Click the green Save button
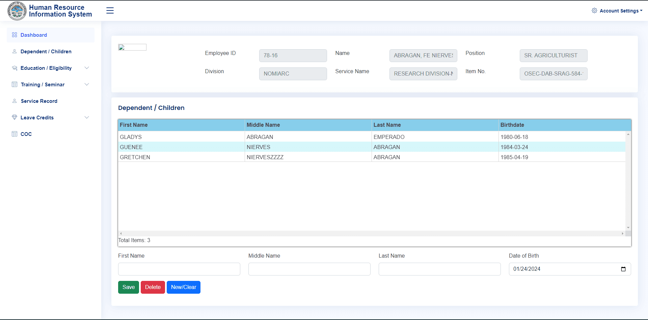Screen dimensions: 648x320 pyautogui.click(x=129, y=287)
